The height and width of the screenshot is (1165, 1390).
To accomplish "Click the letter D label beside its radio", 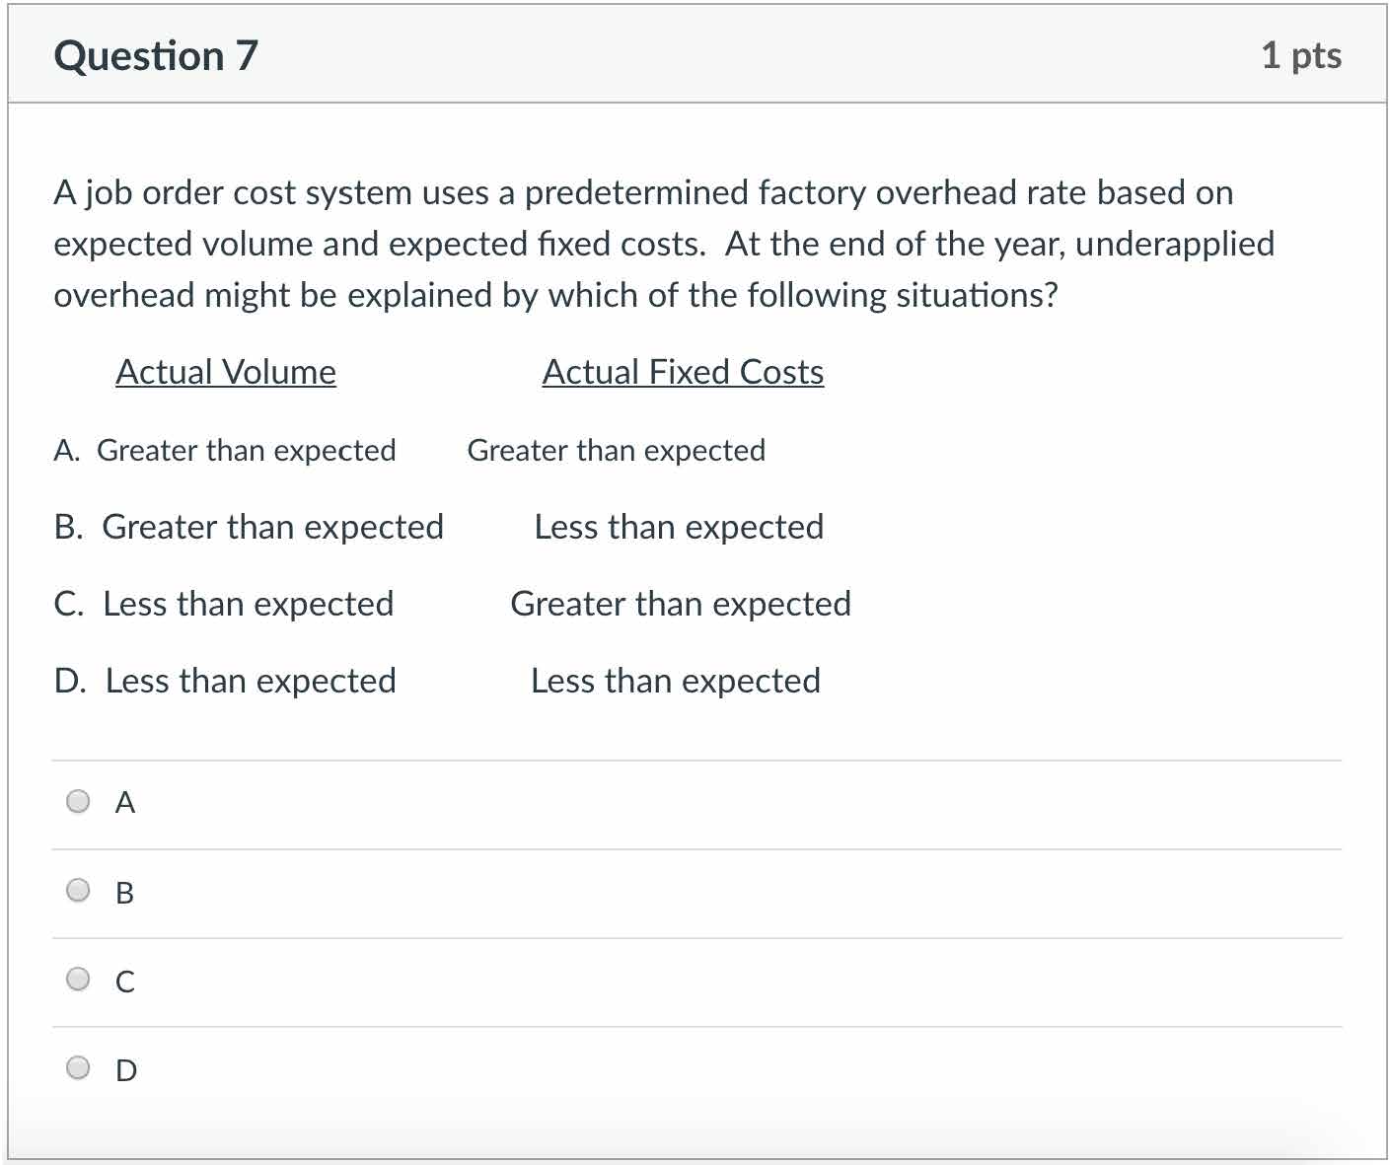I will pos(126,1070).
